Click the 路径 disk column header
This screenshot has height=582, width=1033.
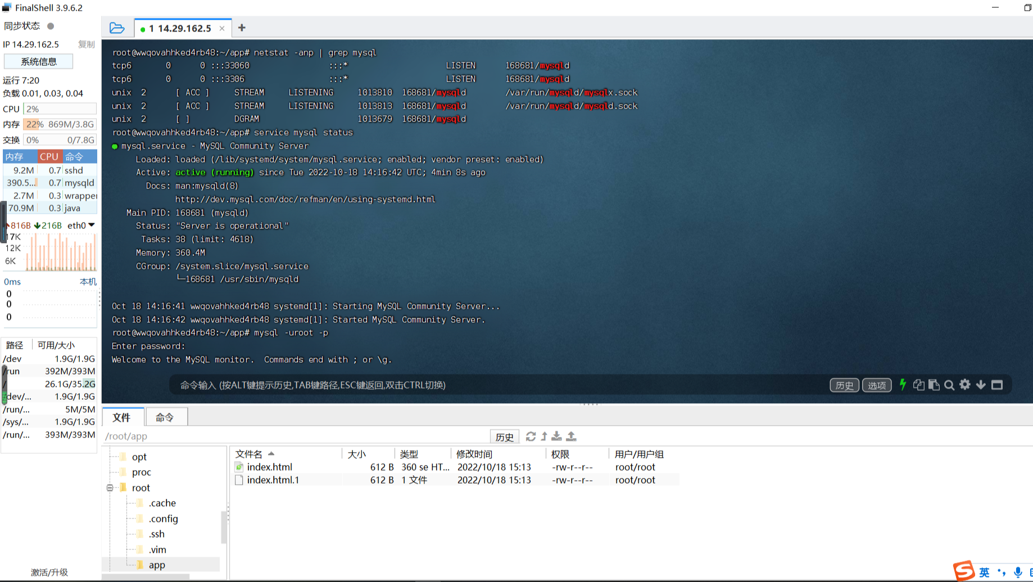coord(17,345)
